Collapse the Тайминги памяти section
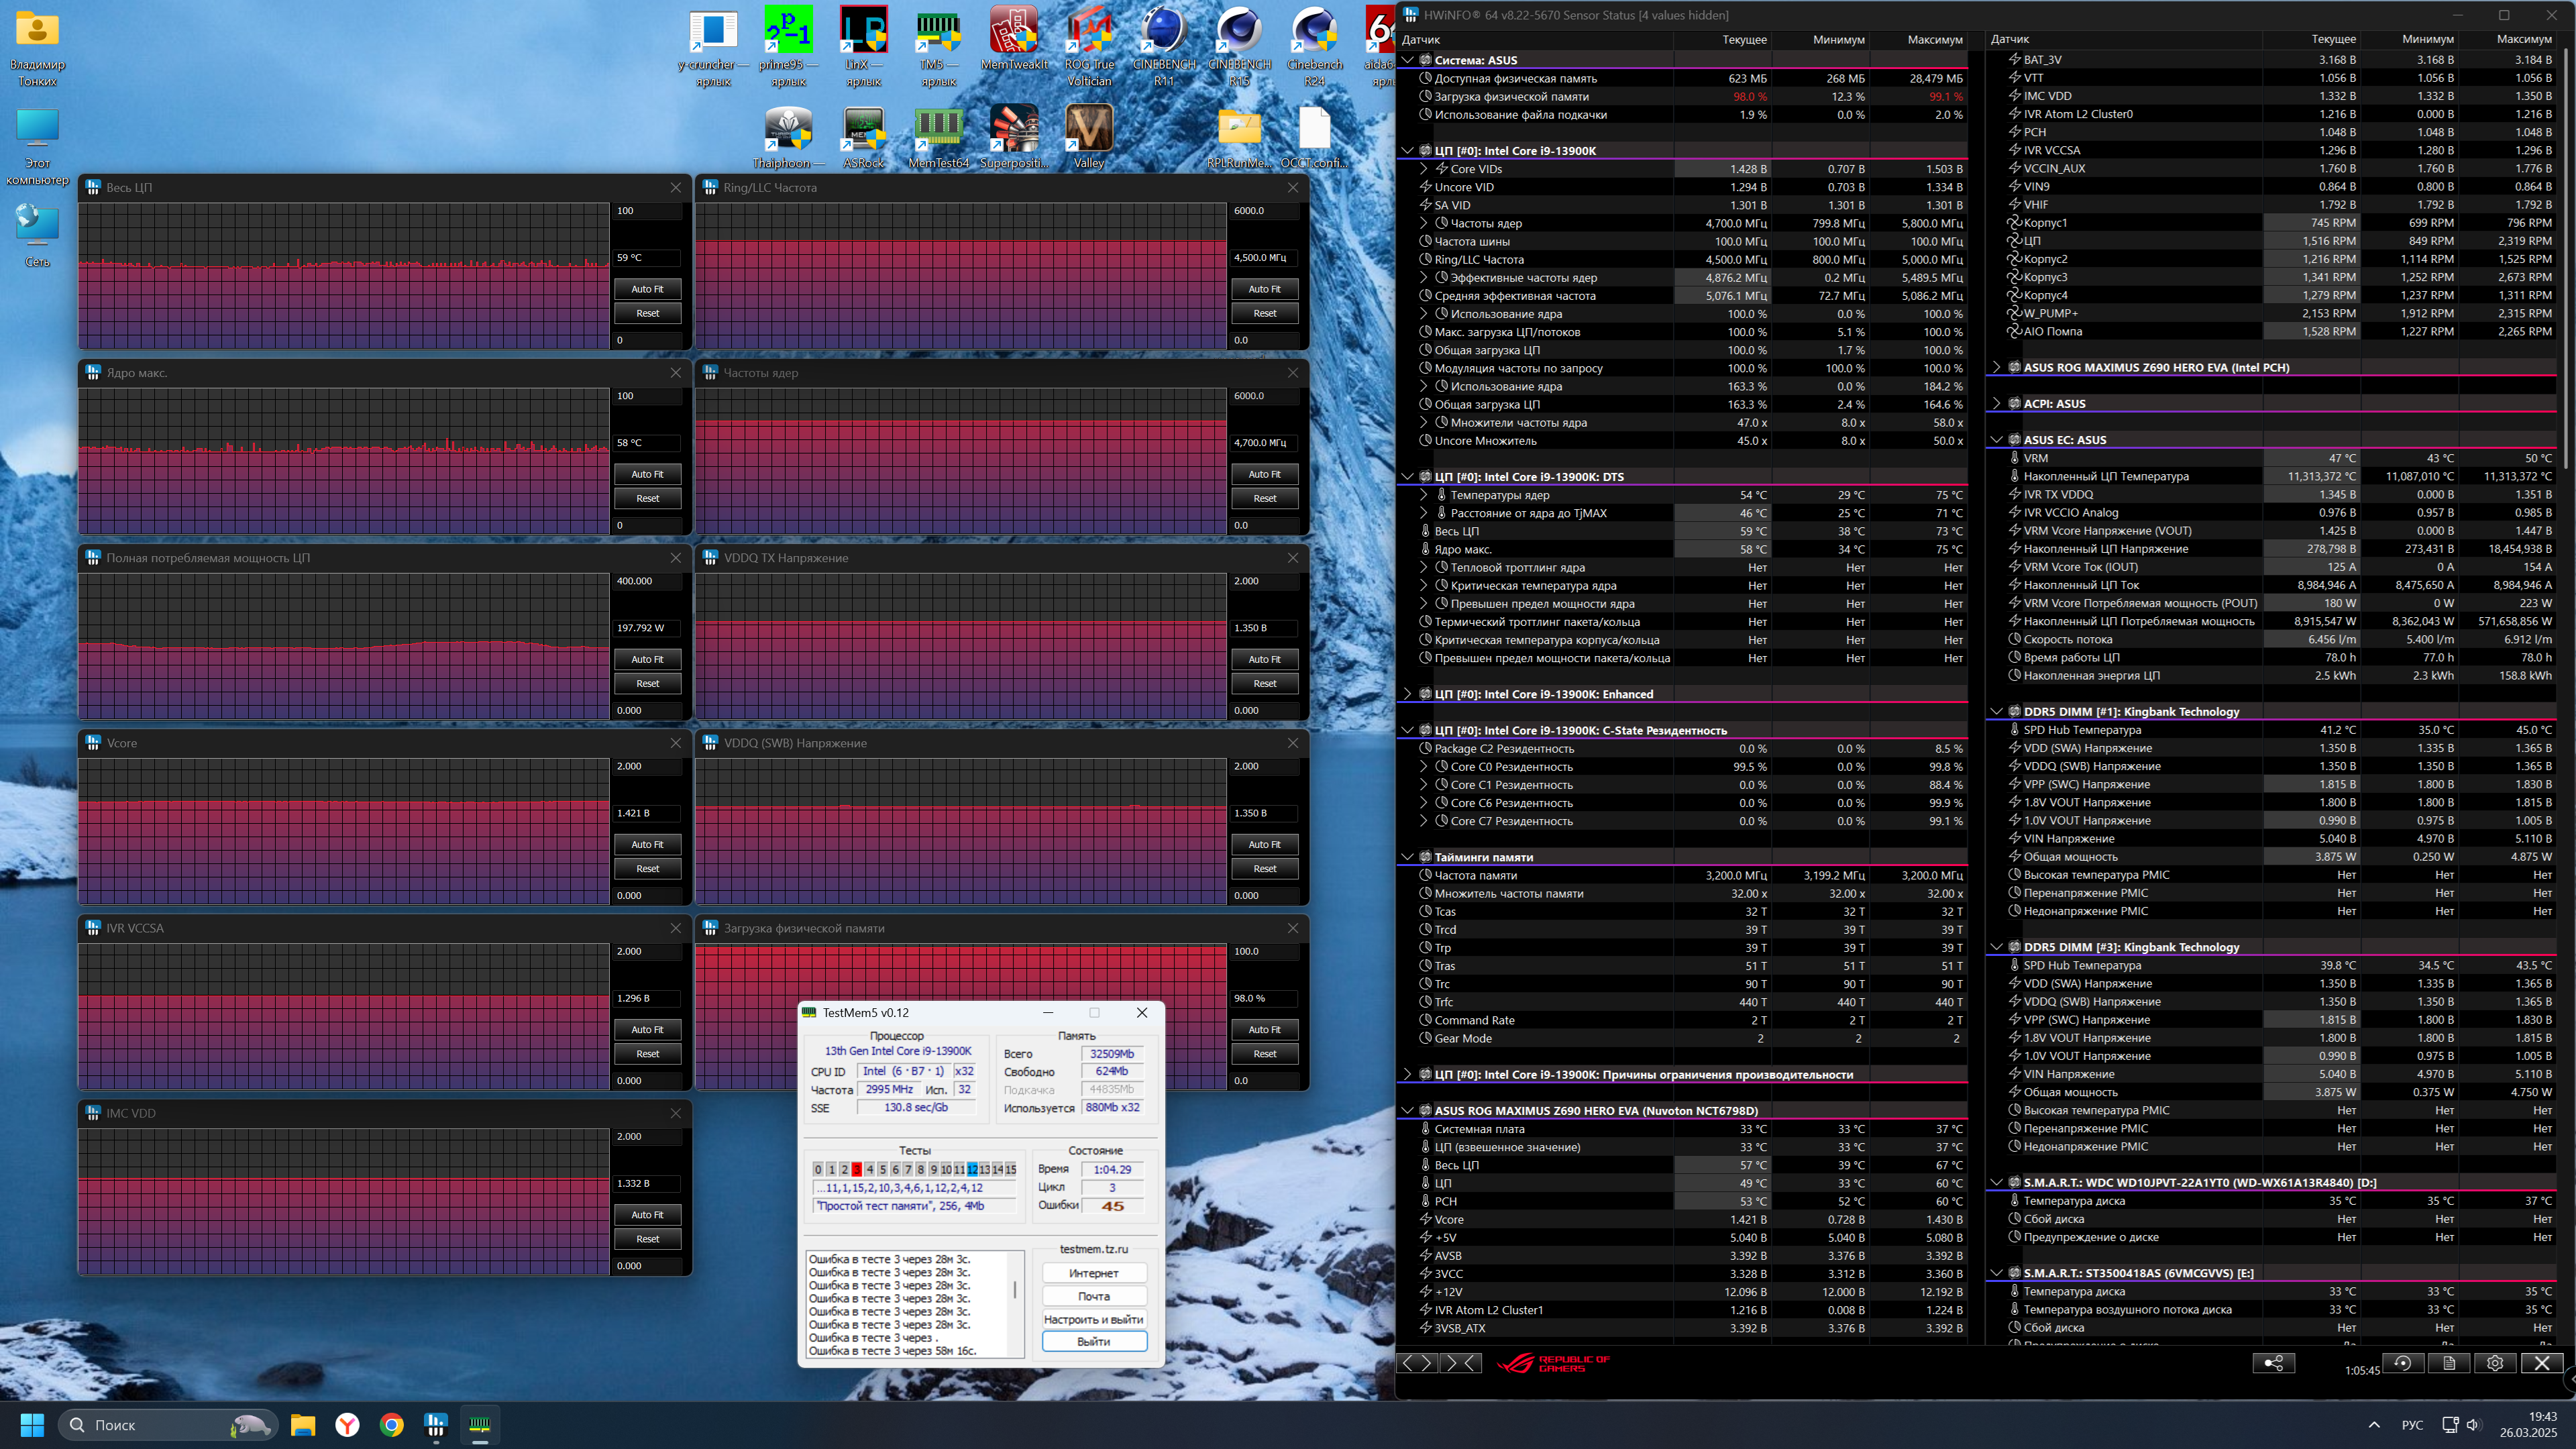2576x1449 pixels. pos(1408,857)
